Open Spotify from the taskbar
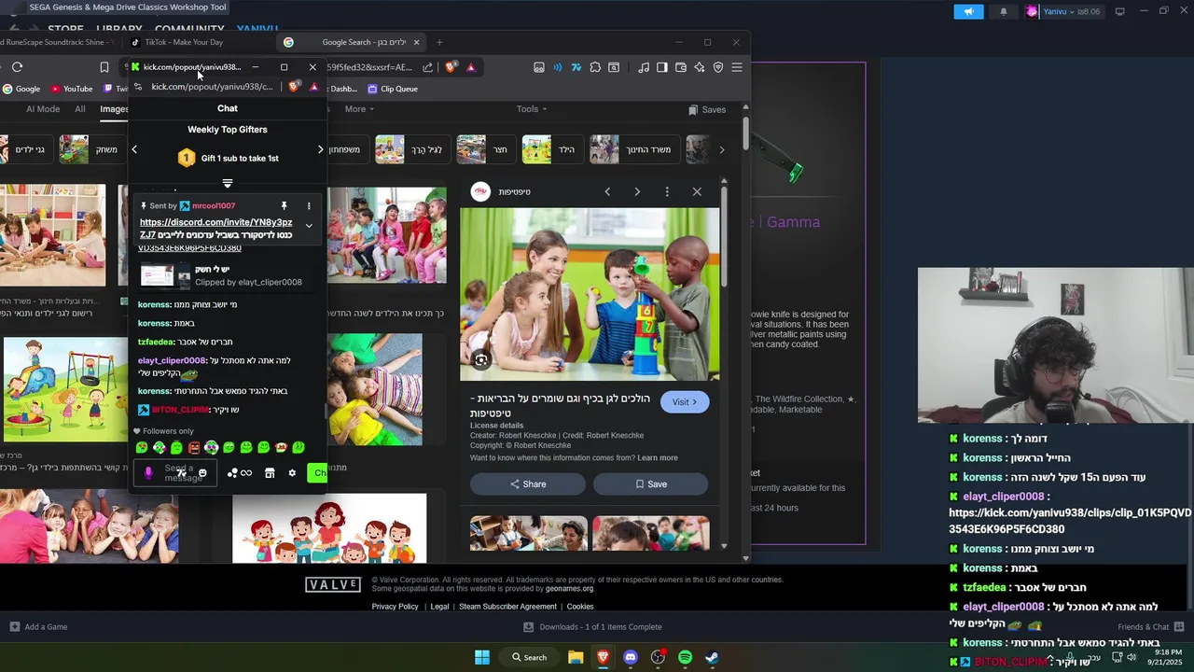This screenshot has width=1194, height=672. point(685,657)
